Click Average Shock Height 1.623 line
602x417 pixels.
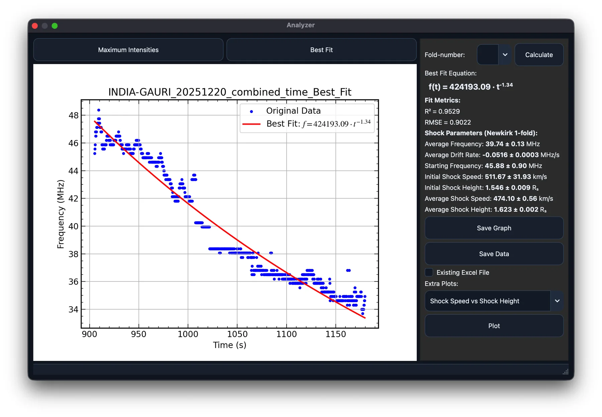(486, 210)
